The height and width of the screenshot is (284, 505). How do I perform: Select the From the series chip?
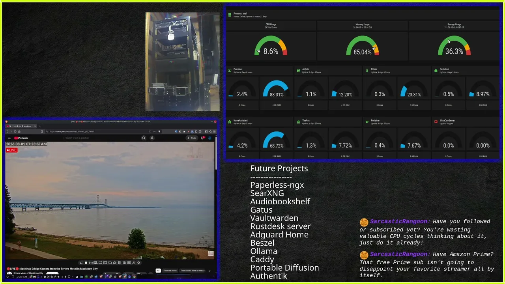pyautogui.click(x=170, y=271)
